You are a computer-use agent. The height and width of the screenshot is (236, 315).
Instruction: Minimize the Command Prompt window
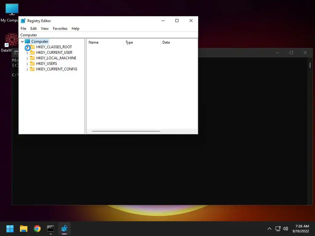click(277, 53)
